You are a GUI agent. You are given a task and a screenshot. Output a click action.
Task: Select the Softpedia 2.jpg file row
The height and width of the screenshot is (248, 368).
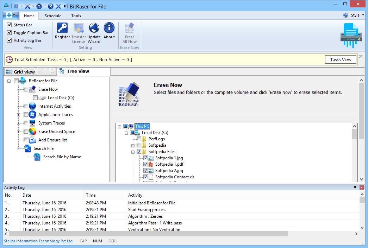(x=169, y=171)
